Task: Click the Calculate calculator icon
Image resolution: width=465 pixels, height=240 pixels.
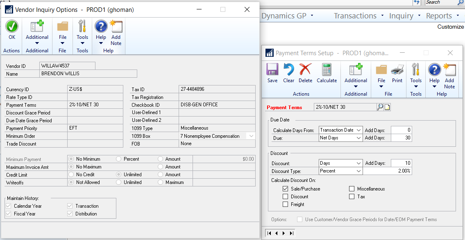Action: click(327, 70)
